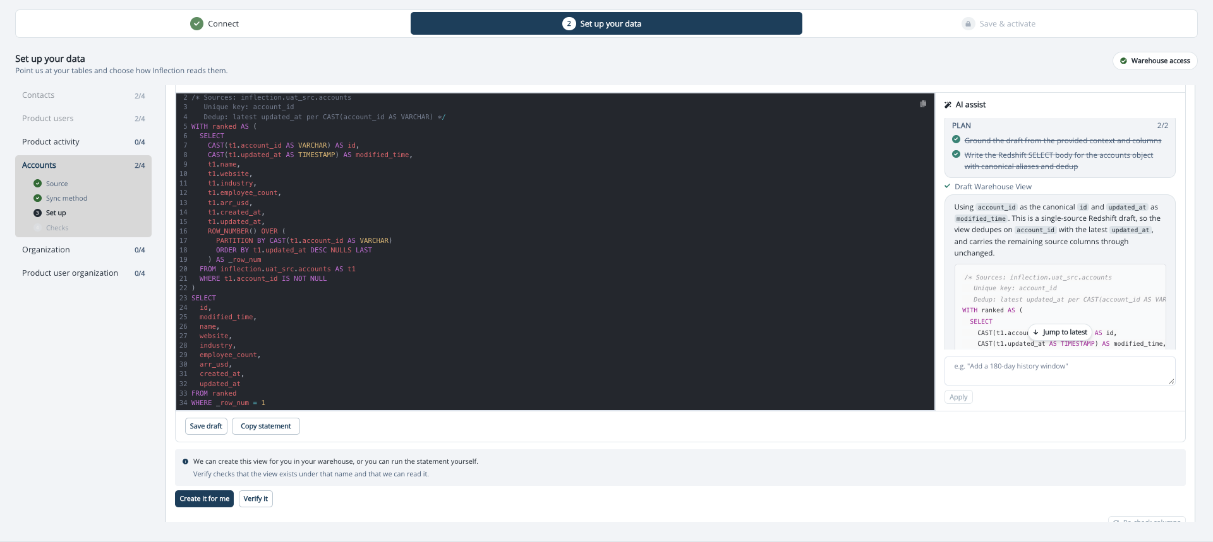Open Contacts in the sidebar
1213x542 pixels.
click(x=83, y=95)
